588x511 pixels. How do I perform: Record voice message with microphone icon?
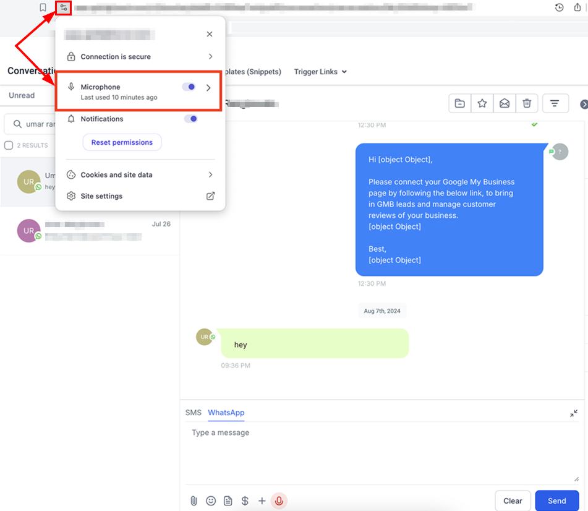279,501
